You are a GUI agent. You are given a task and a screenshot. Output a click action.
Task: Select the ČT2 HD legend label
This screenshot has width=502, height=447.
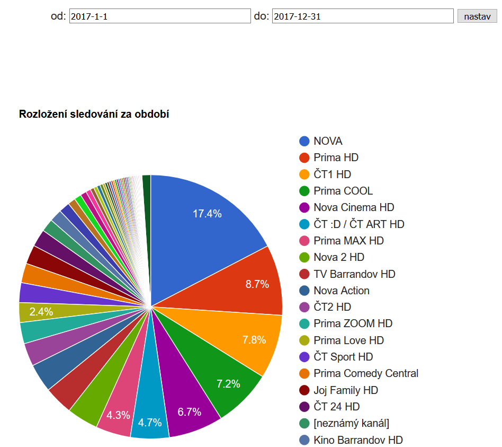(x=333, y=307)
